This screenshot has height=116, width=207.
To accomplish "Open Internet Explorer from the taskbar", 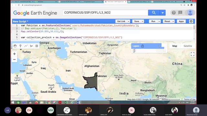I will [x=72, y=102].
